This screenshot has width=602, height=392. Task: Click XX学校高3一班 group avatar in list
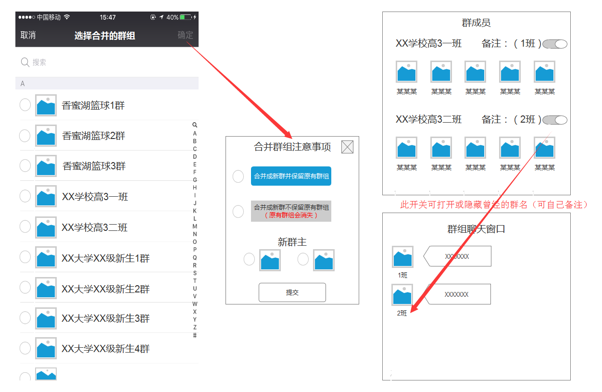click(46, 197)
